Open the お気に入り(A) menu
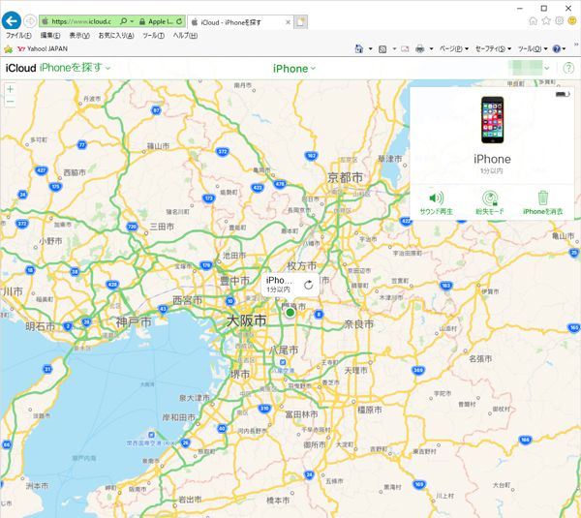The height and width of the screenshot is (518, 581). (116, 36)
